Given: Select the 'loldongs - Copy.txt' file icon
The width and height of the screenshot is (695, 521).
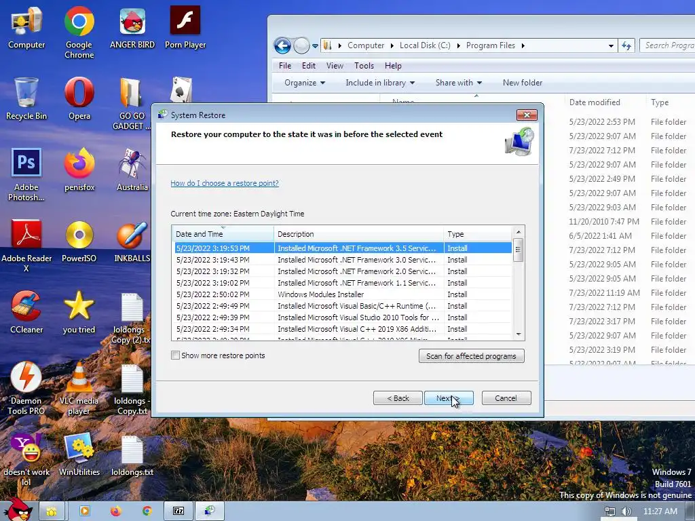Looking at the screenshot, I should pos(132,389).
